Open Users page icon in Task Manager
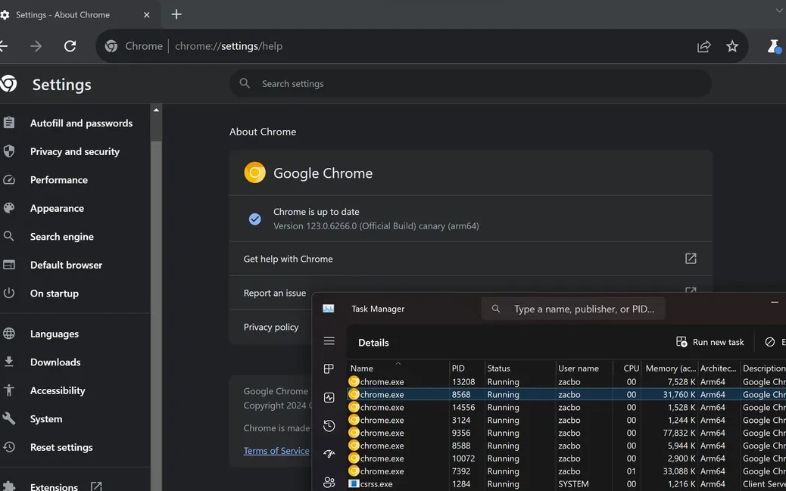 (329, 482)
